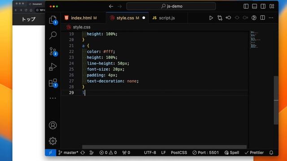Click the Run play button in editor toolbar
This screenshot has height=161, width=287.
coord(211,18)
